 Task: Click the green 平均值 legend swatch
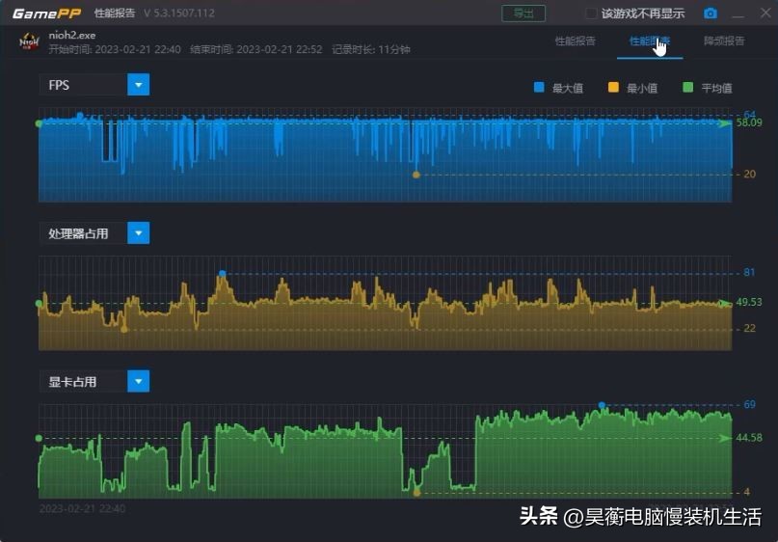point(687,88)
